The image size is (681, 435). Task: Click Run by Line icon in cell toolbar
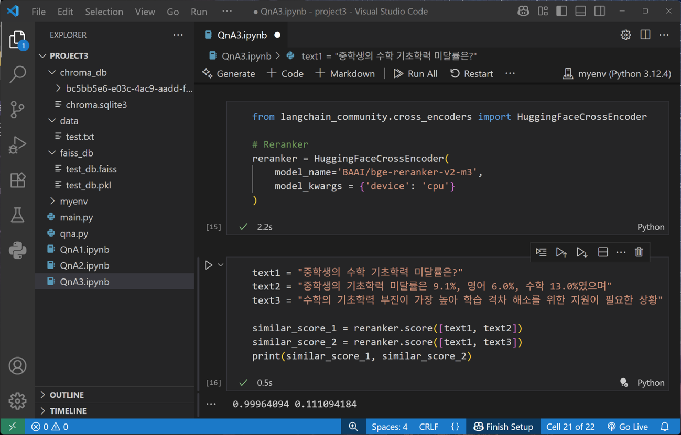coord(541,252)
